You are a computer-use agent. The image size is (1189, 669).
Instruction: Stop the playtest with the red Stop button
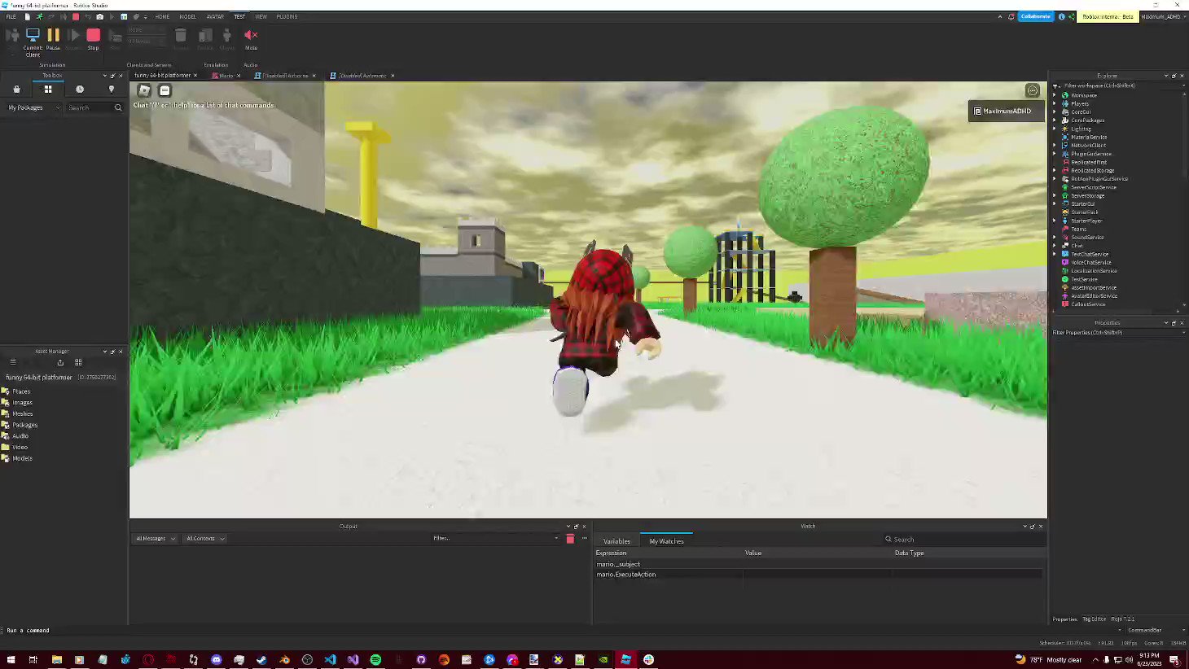(94, 37)
